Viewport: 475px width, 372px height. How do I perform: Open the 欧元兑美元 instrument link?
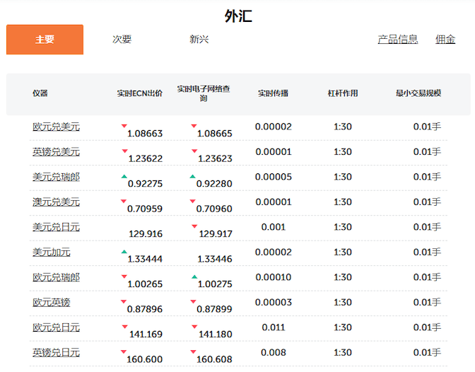[x=56, y=127]
